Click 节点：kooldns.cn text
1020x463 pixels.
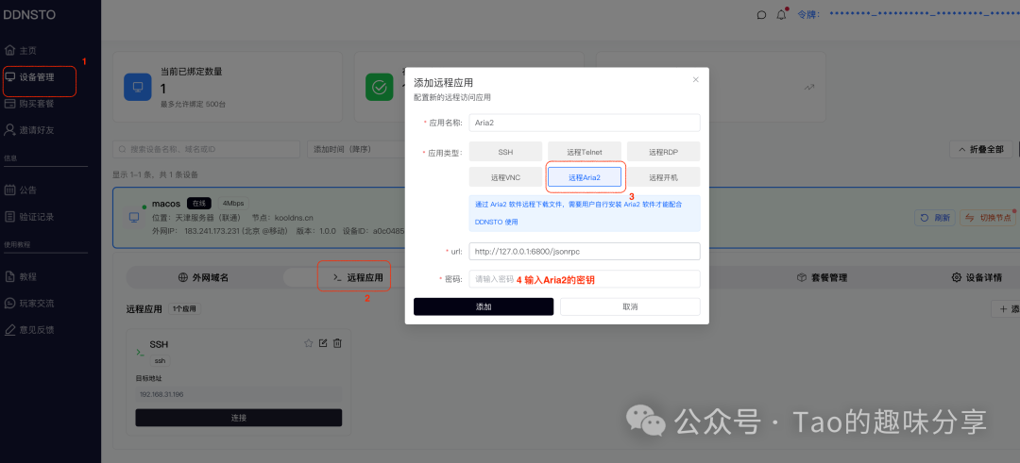click(x=282, y=217)
